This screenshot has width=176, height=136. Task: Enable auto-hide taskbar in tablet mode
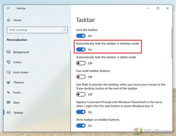(x=81, y=63)
